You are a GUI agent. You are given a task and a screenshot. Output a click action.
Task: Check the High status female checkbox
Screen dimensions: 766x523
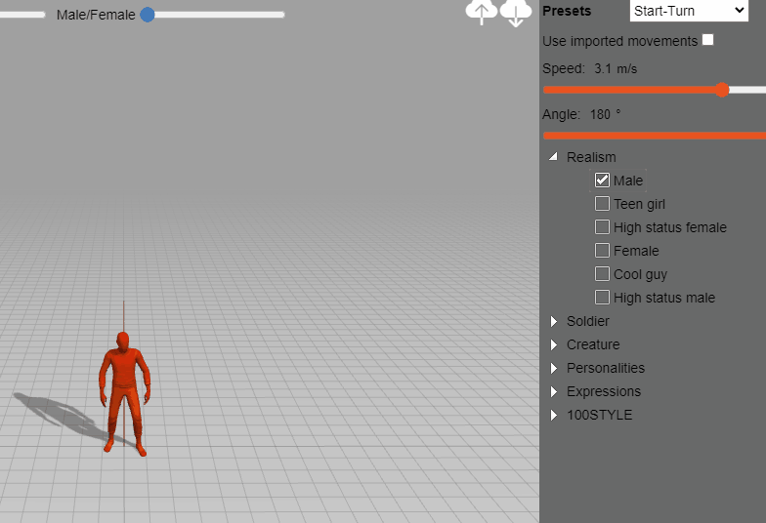tap(602, 226)
